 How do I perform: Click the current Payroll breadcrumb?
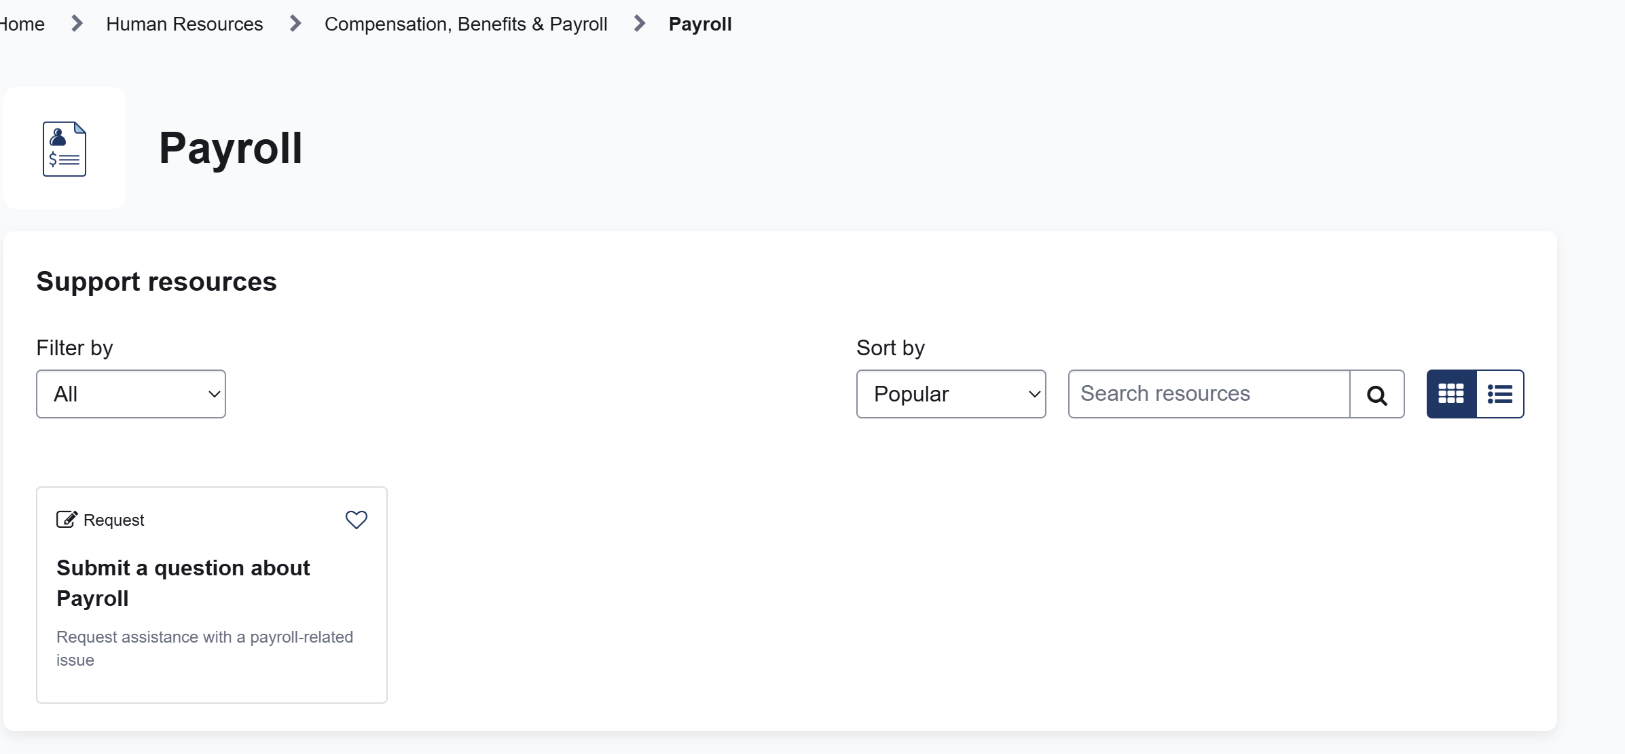pyautogui.click(x=700, y=24)
